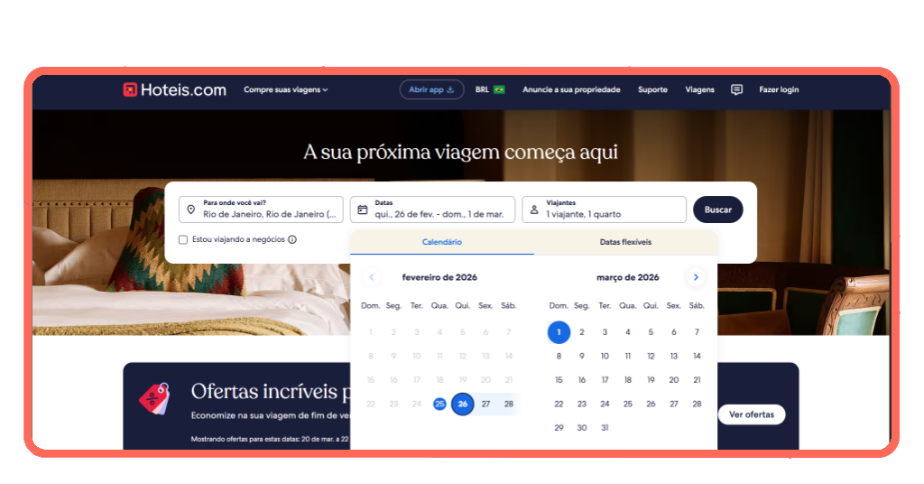This screenshot has height=484, width=924.
Task: Expand 'Compre suas viagens' dropdown
Action: [x=286, y=89]
